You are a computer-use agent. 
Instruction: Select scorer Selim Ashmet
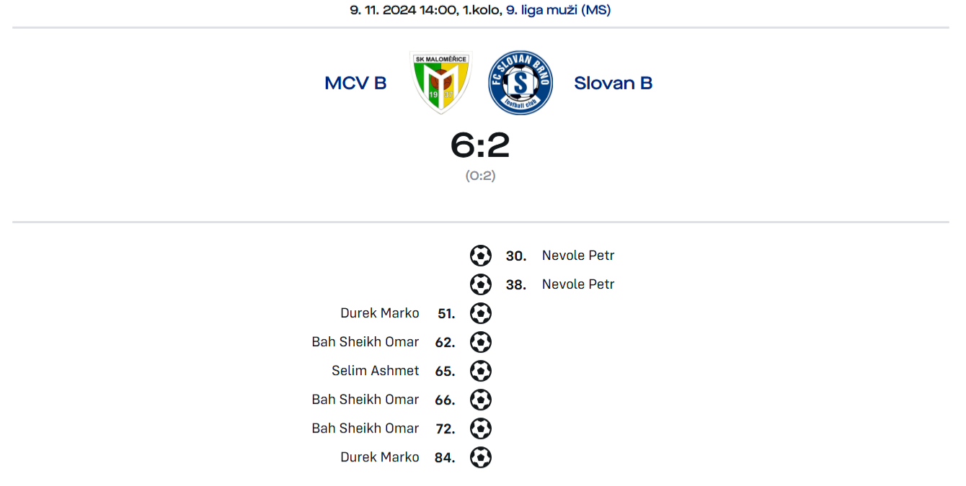(376, 371)
